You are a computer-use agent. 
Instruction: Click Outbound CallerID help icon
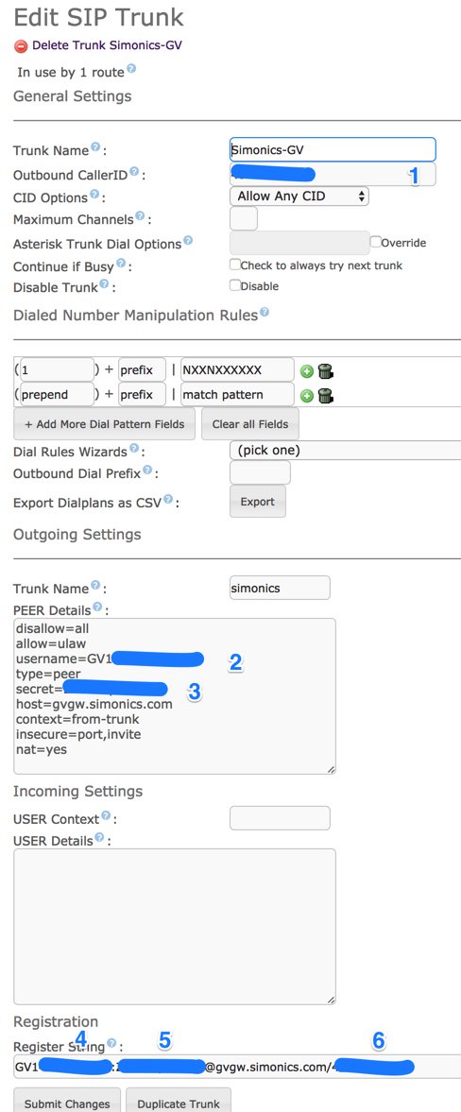[x=135, y=171]
